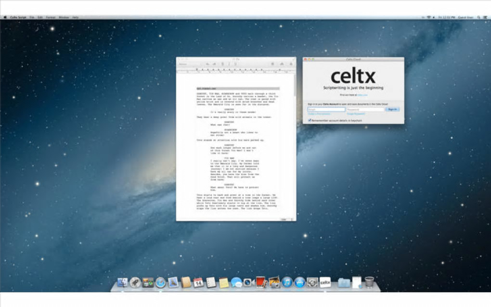Open the Format menu
The width and height of the screenshot is (491, 307).
(x=51, y=17)
